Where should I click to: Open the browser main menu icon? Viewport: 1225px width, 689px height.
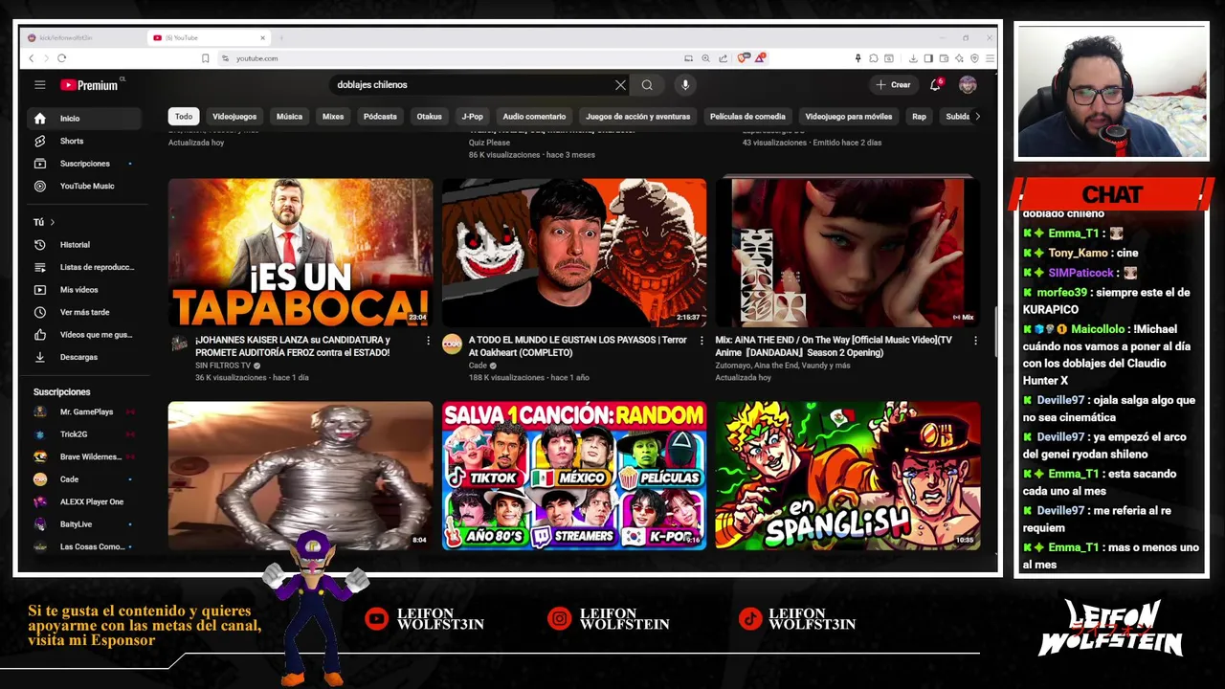(990, 58)
